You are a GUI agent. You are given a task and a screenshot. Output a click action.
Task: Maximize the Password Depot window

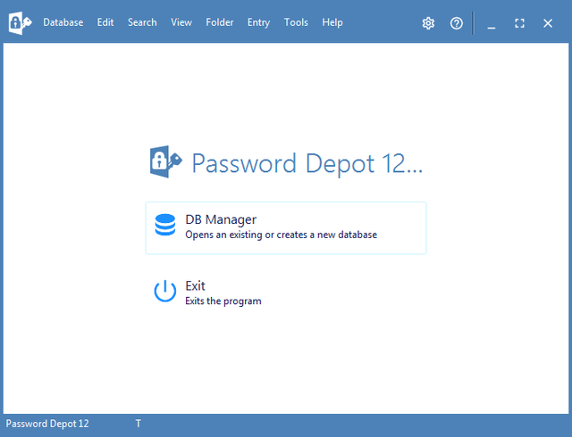(x=519, y=23)
